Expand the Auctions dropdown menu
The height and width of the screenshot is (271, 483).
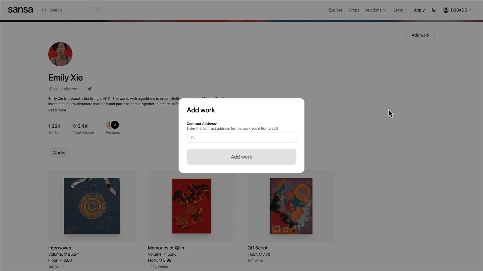click(x=375, y=10)
